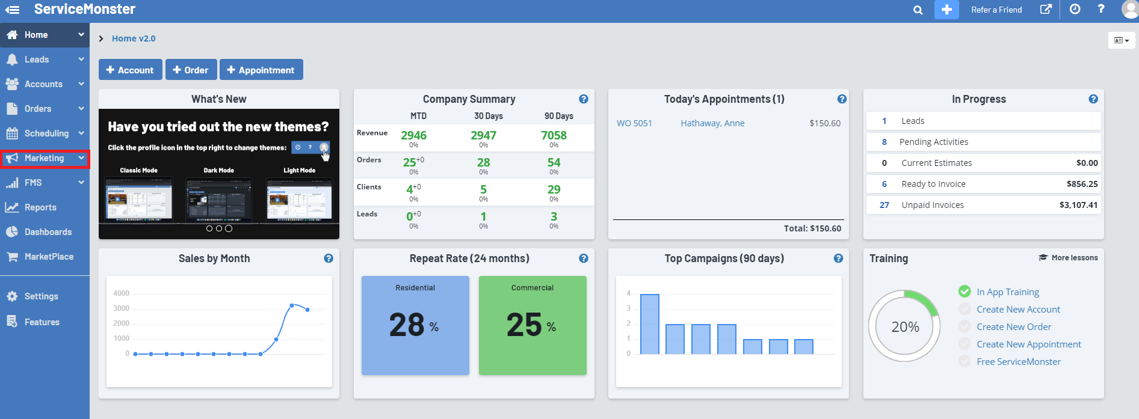Click the search magnifier icon in header
The width and height of the screenshot is (1139, 419).
click(918, 10)
